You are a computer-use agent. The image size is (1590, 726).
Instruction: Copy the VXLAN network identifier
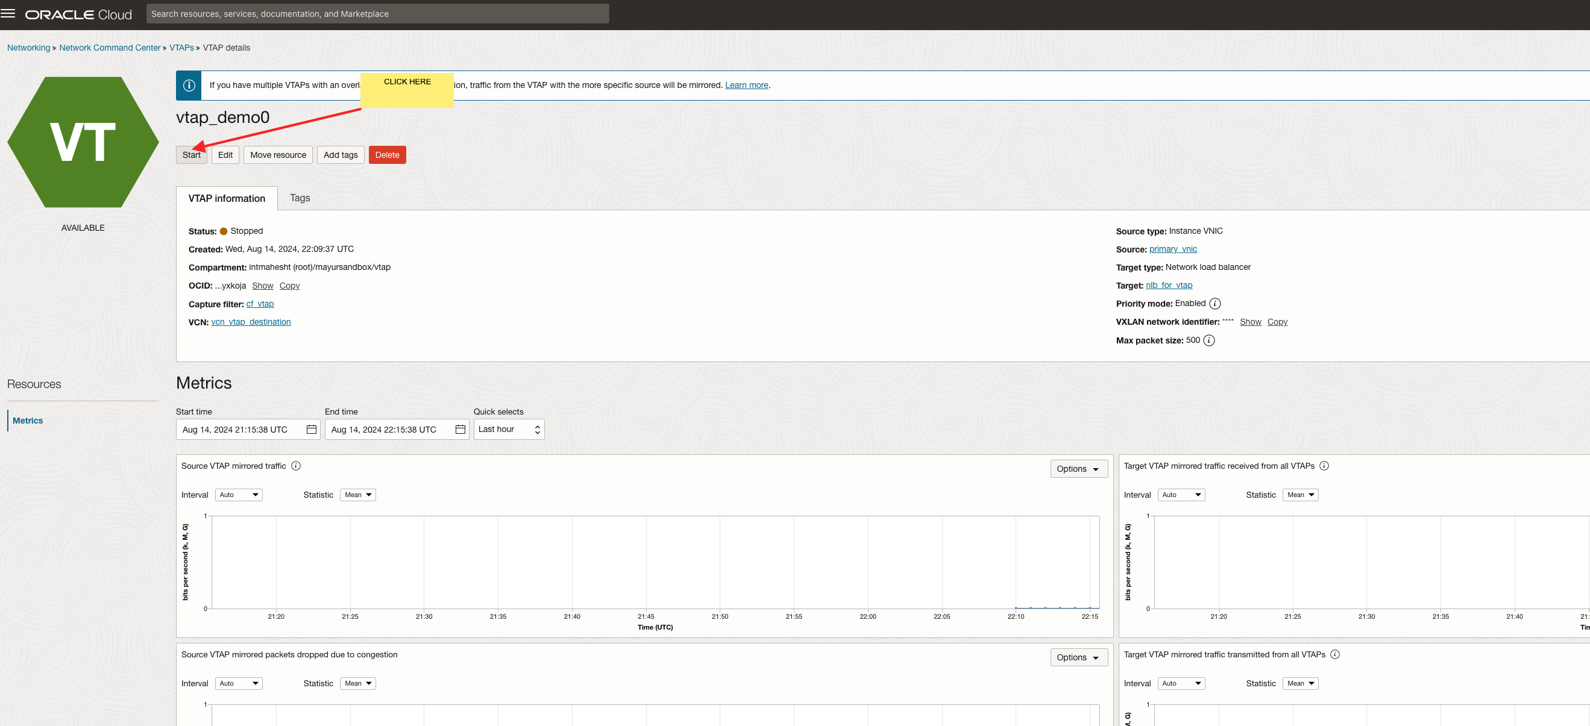click(1277, 322)
